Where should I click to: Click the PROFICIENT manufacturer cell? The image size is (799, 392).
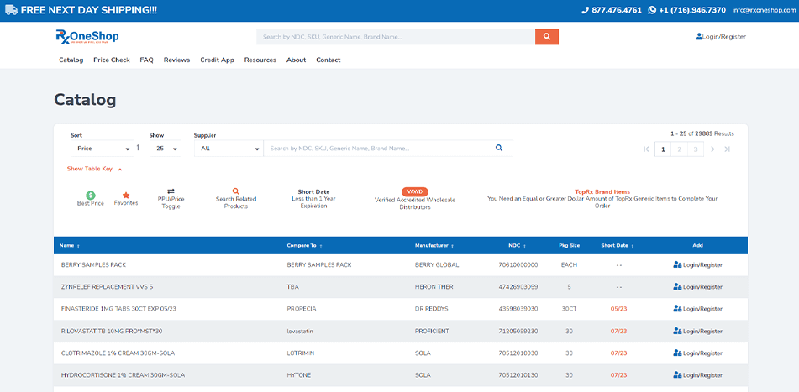[432, 331]
